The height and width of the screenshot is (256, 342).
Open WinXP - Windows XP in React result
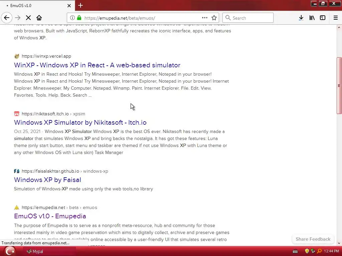click(x=97, y=65)
